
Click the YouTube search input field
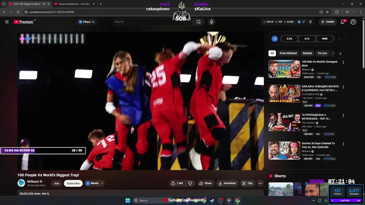click(152, 22)
